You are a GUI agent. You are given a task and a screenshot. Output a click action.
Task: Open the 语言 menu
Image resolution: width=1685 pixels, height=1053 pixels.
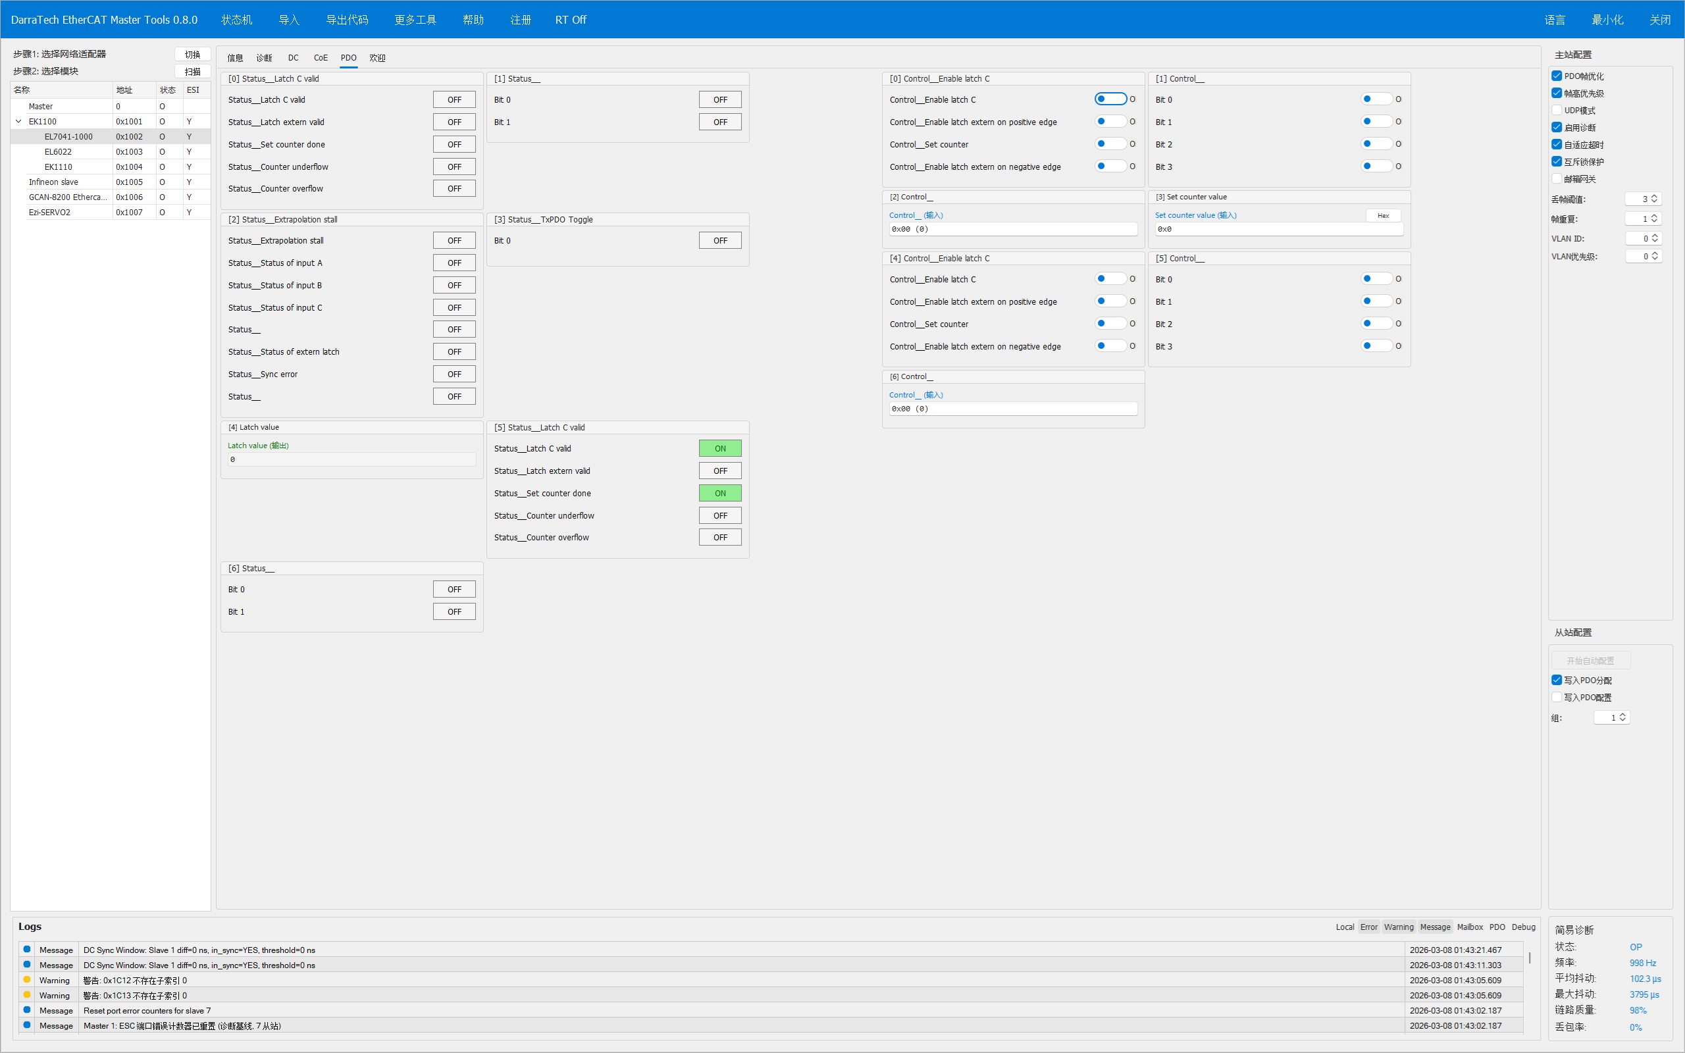[1554, 20]
